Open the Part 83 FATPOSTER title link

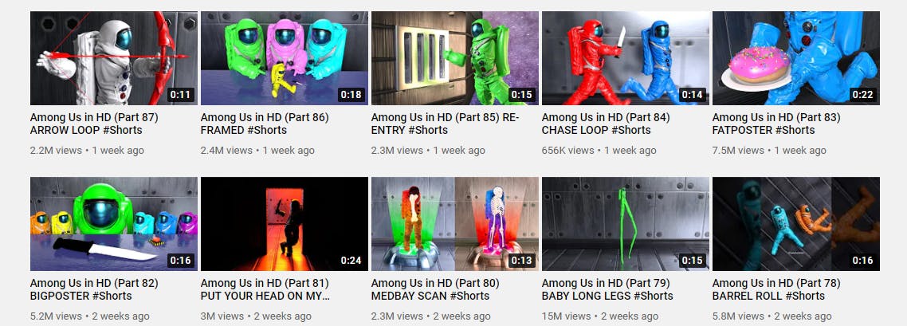(776, 124)
